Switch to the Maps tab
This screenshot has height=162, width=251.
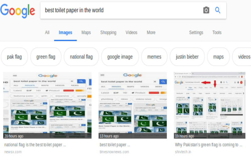click(x=86, y=33)
